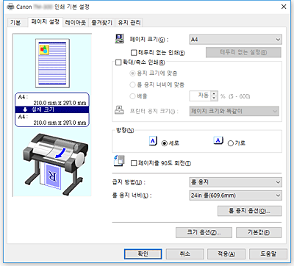Click the printer icon in the title bar

pos(10,7)
